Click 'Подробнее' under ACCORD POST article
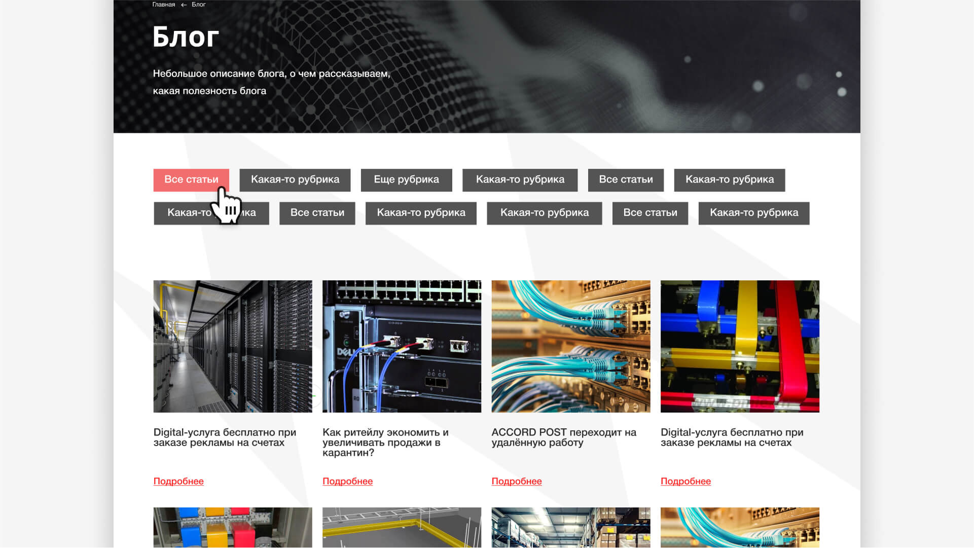The width and height of the screenshot is (974, 548). click(516, 481)
